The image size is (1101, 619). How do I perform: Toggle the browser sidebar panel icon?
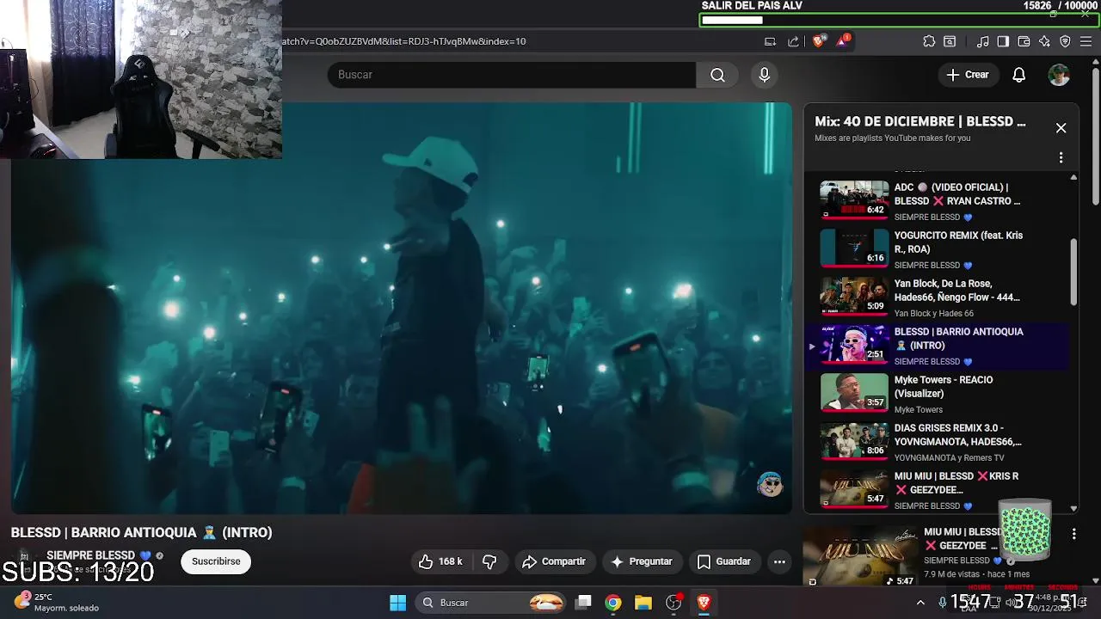click(1003, 41)
